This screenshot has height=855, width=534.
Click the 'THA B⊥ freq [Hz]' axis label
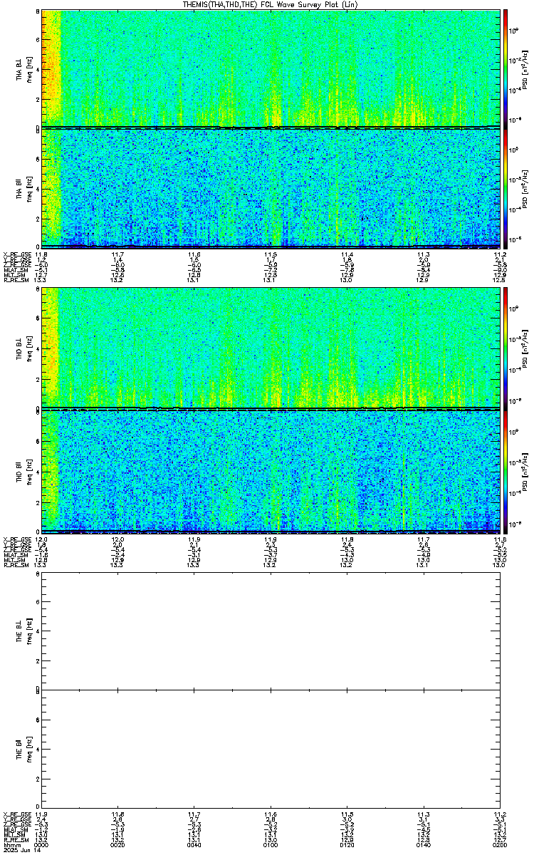pos(23,69)
